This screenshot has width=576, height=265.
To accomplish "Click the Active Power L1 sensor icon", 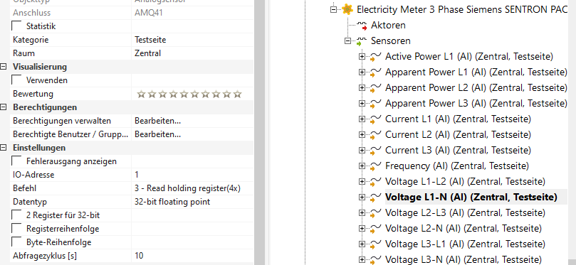I will (x=375, y=57).
